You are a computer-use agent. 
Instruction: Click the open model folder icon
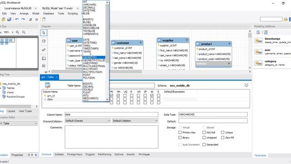(3, 19)
